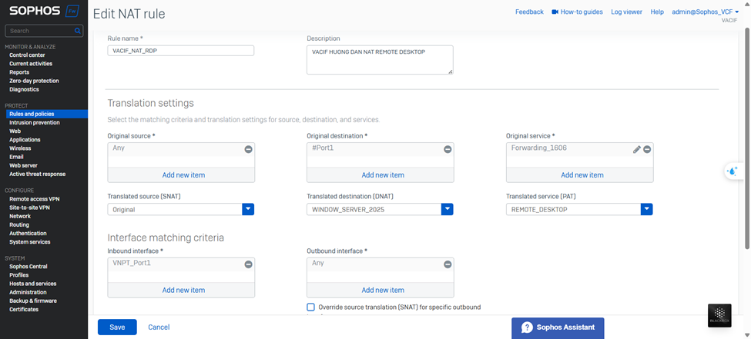Viewport: 751px width, 339px height.
Task: Remove Any from Outbound interface
Action: click(448, 264)
